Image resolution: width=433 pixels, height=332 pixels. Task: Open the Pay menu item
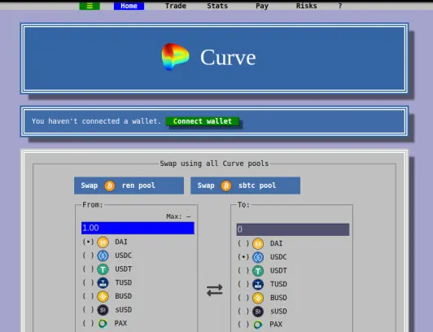point(262,6)
